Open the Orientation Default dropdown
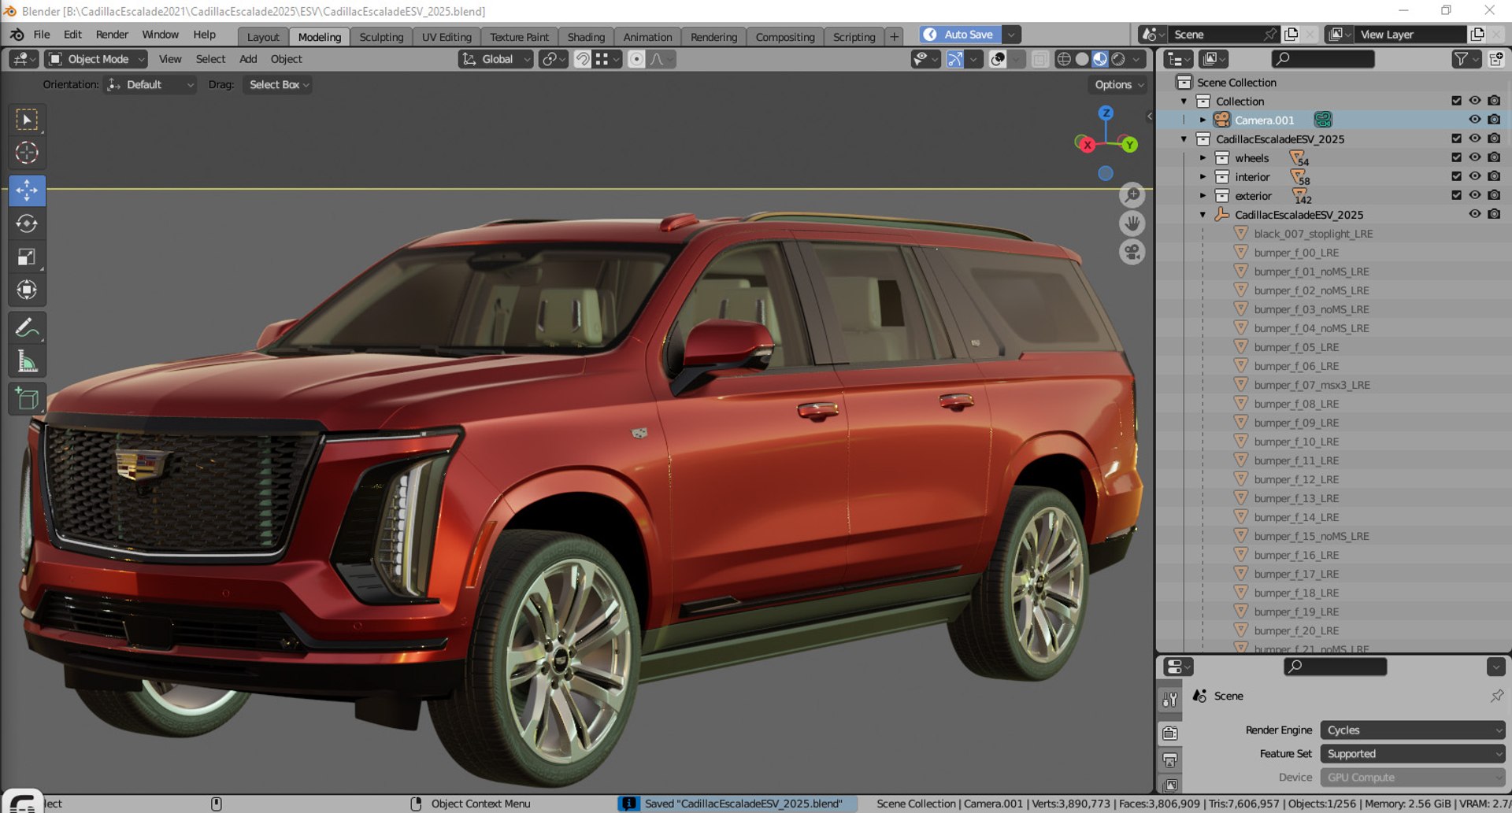 150,85
